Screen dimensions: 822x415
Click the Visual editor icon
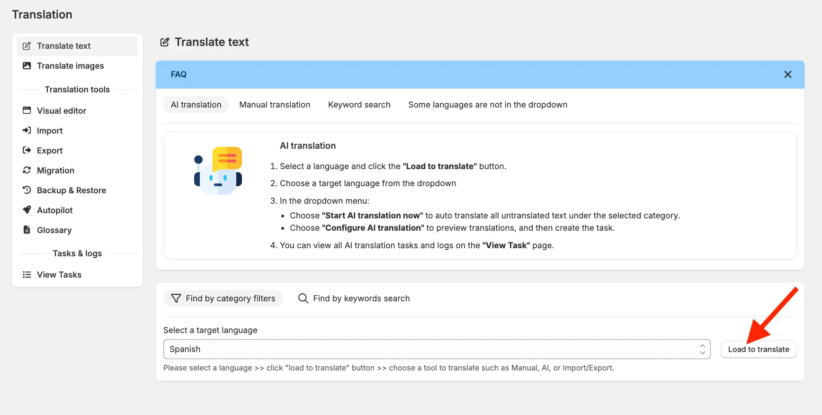27,110
